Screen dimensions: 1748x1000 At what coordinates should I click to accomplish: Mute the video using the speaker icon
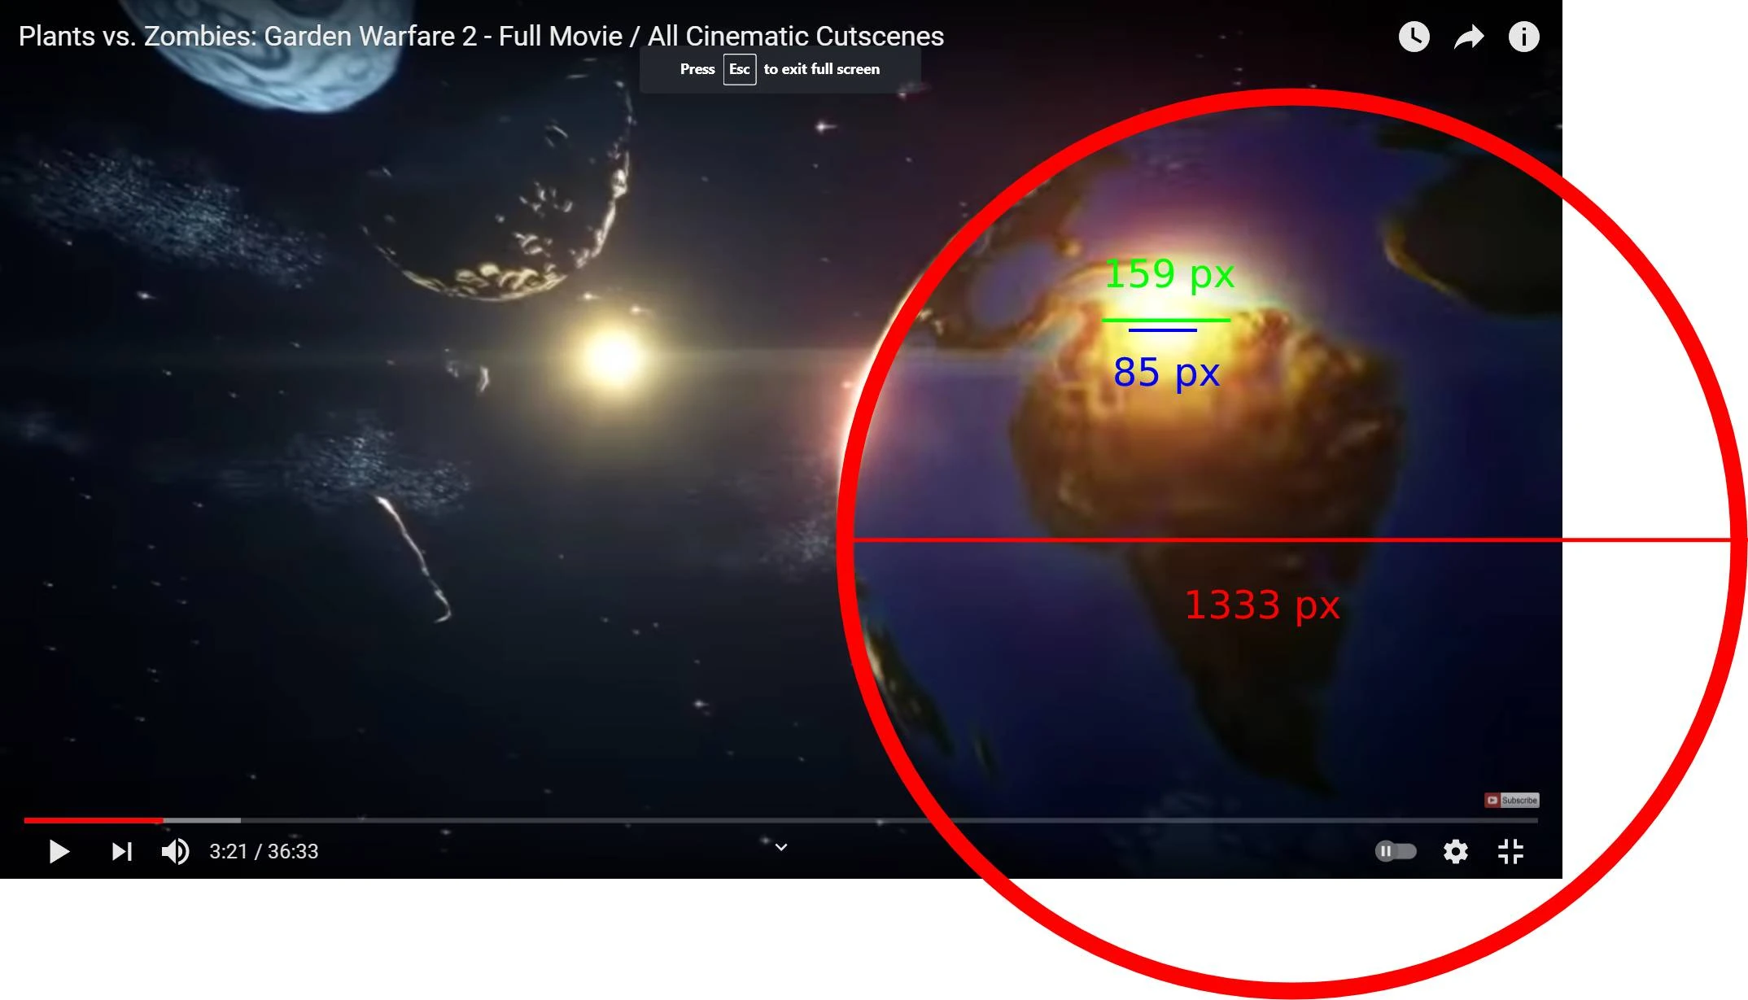(x=175, y=851)
